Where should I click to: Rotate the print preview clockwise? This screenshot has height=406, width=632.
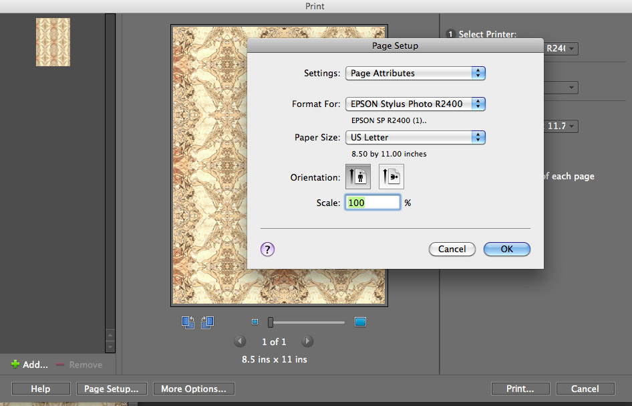[x=207, y=322]
